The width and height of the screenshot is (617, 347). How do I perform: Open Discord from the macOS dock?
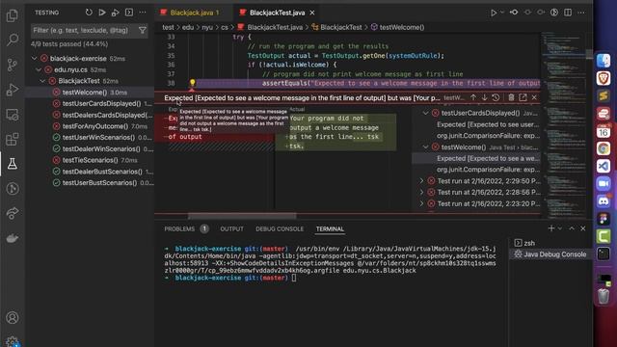click(604, 201)
